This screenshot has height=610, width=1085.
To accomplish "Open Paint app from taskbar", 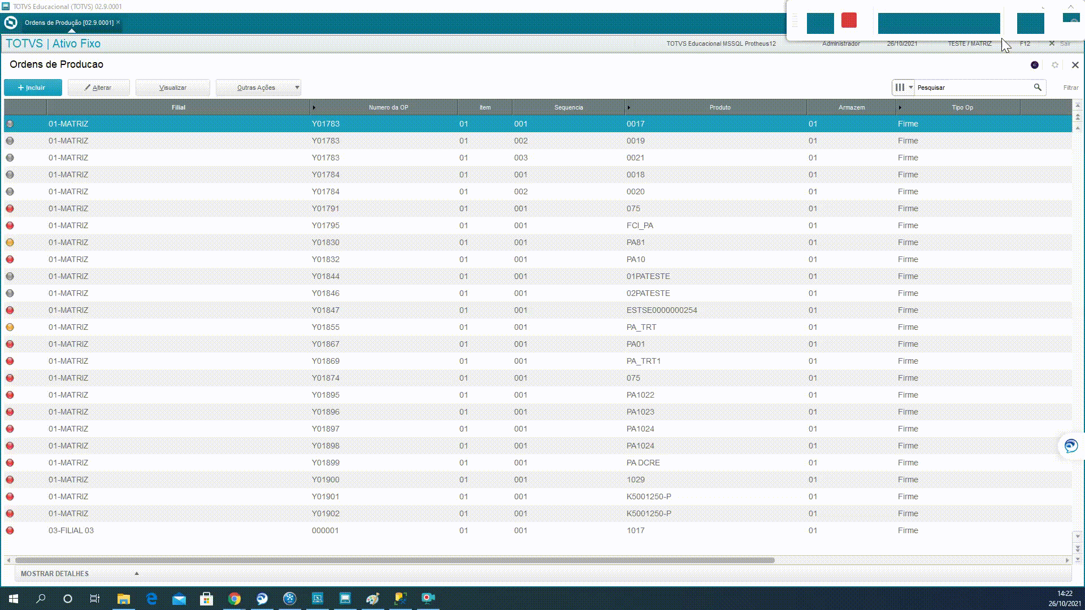I will 373,599.
